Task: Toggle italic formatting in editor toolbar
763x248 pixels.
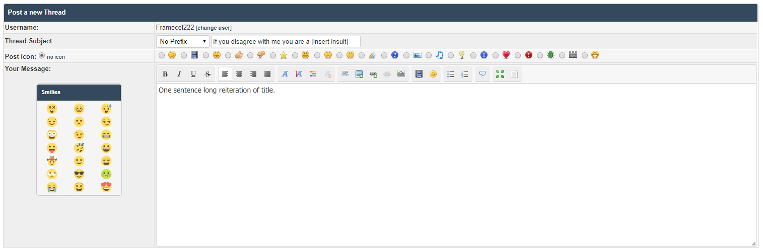Action: pos(179,74)
